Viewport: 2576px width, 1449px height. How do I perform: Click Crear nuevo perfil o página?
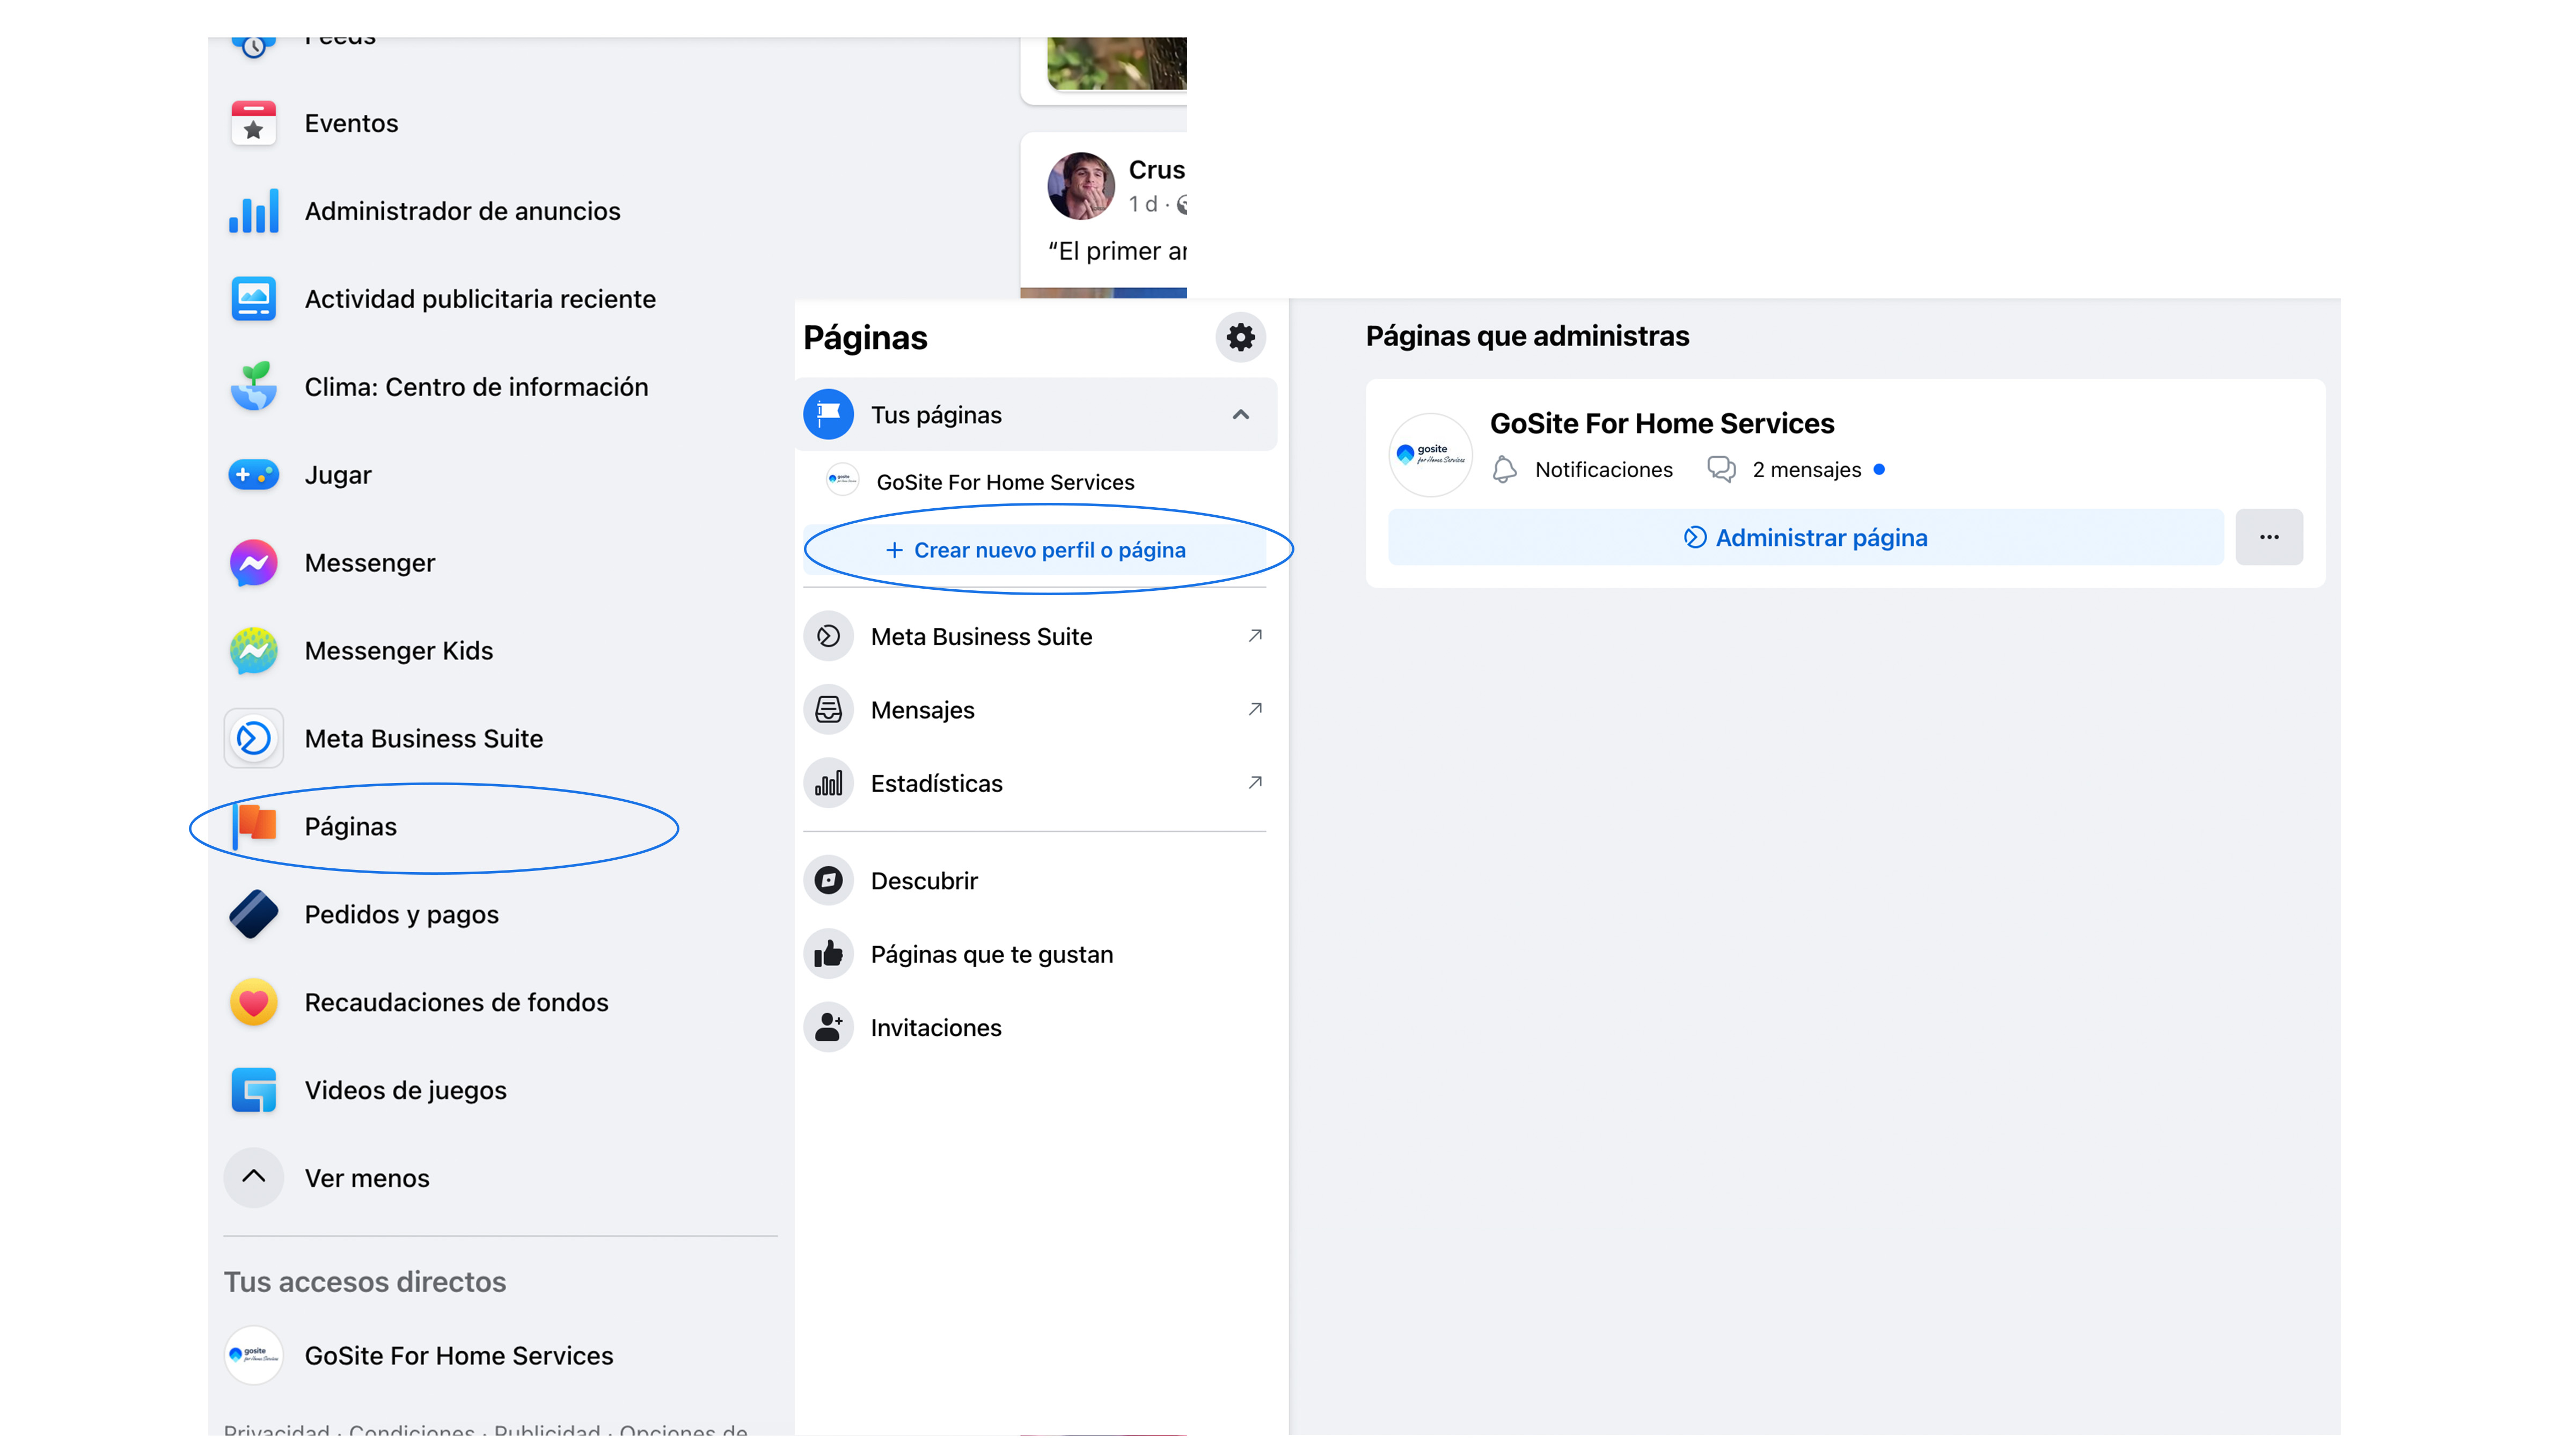coord(1036,551)
